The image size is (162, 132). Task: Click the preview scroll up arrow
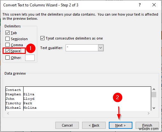(x=154, y=89)
